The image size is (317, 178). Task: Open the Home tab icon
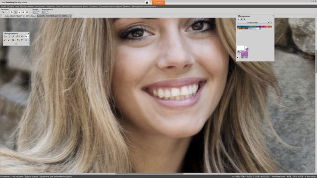click(x=147, y=2)
